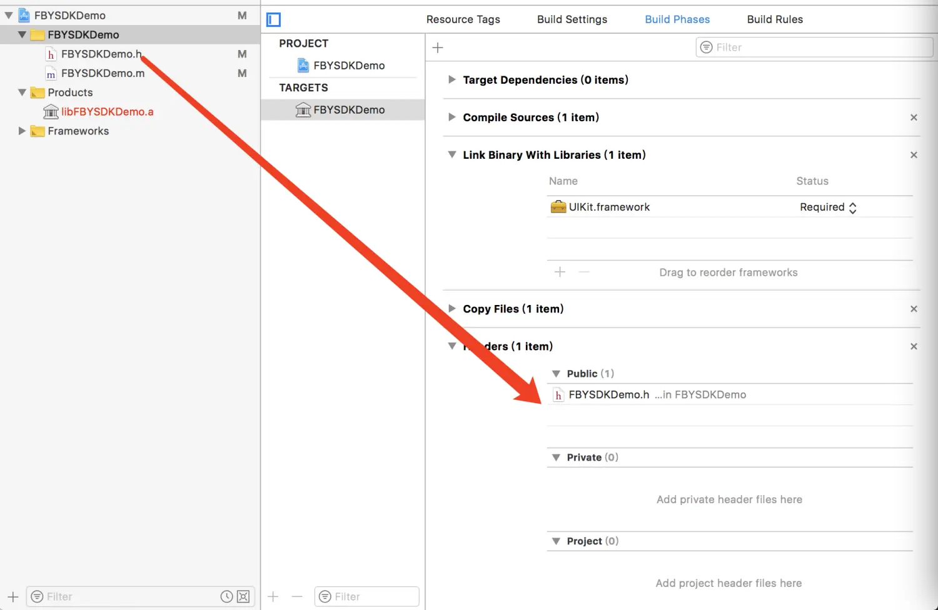Remove the Compile Sources phase with X
938x610 pixels.
pyautogui.click(x=914, y=117)
